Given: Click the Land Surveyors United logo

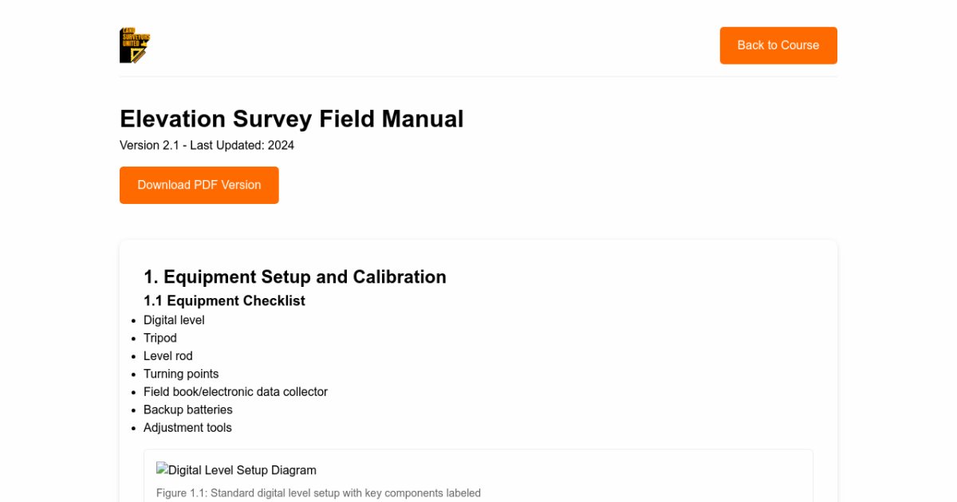Looking at the screenshot, I should [x=135, y=45].
